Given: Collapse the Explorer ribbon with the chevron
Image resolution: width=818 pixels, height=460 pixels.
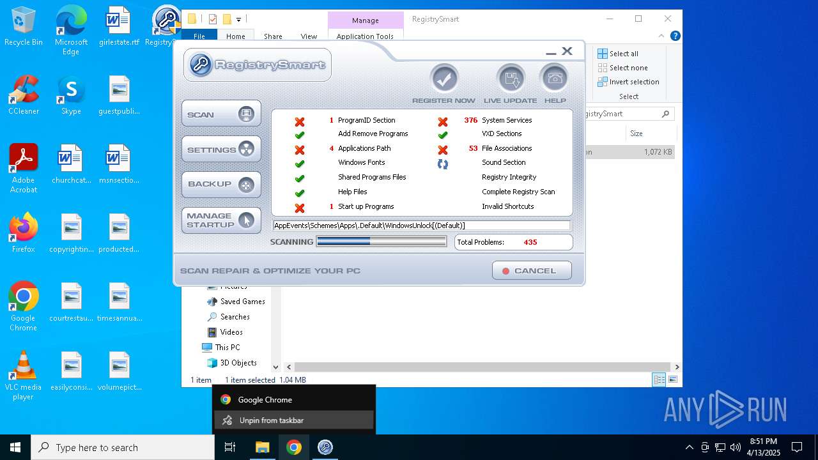Looking at the screenshot, I should tap(661, 36).
